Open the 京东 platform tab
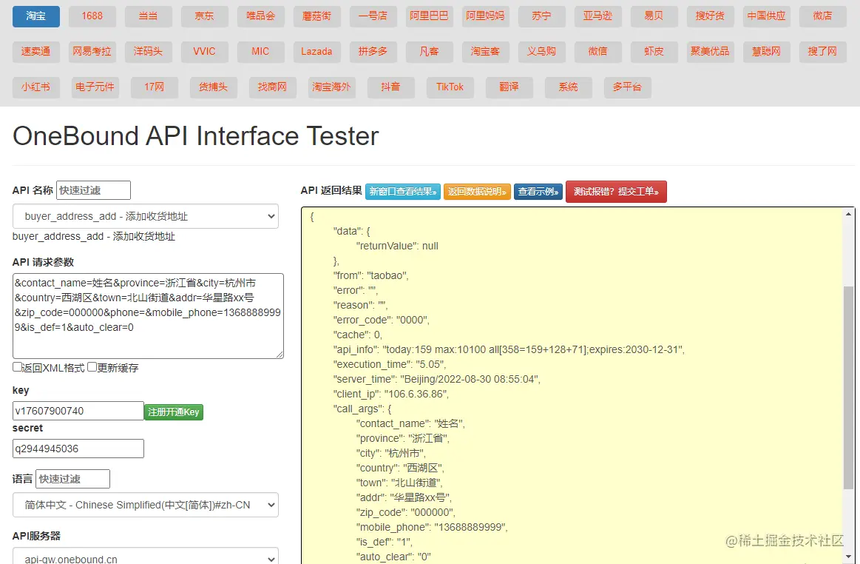The height and width of the screenshot is (564, 860). coord(204,16)
